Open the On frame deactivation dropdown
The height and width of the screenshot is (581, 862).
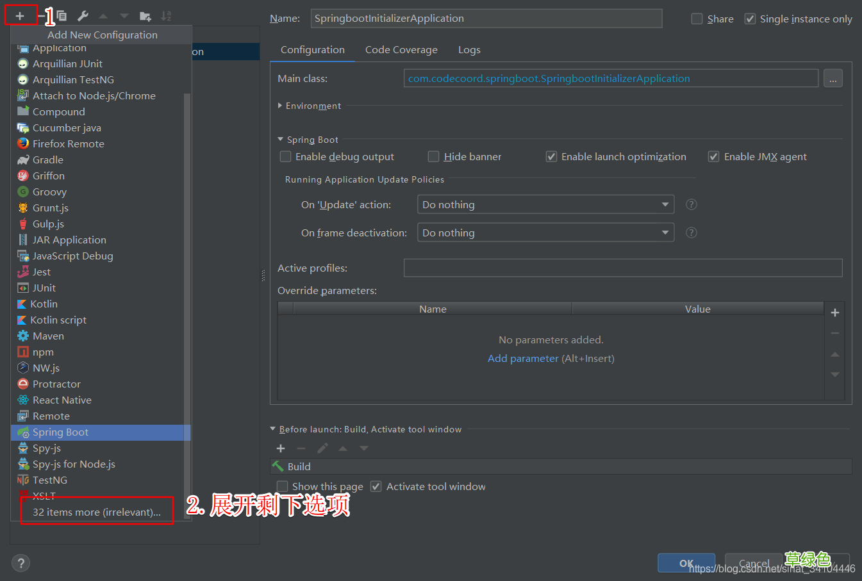(x=545, y=233)
